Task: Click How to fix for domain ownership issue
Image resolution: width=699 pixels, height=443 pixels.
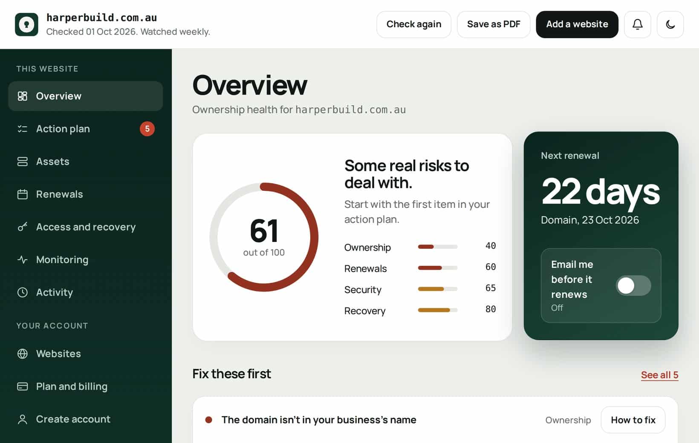Action: 633,420
